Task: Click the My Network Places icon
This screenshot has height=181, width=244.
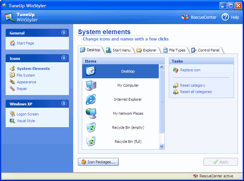Action: click(91, 113)
